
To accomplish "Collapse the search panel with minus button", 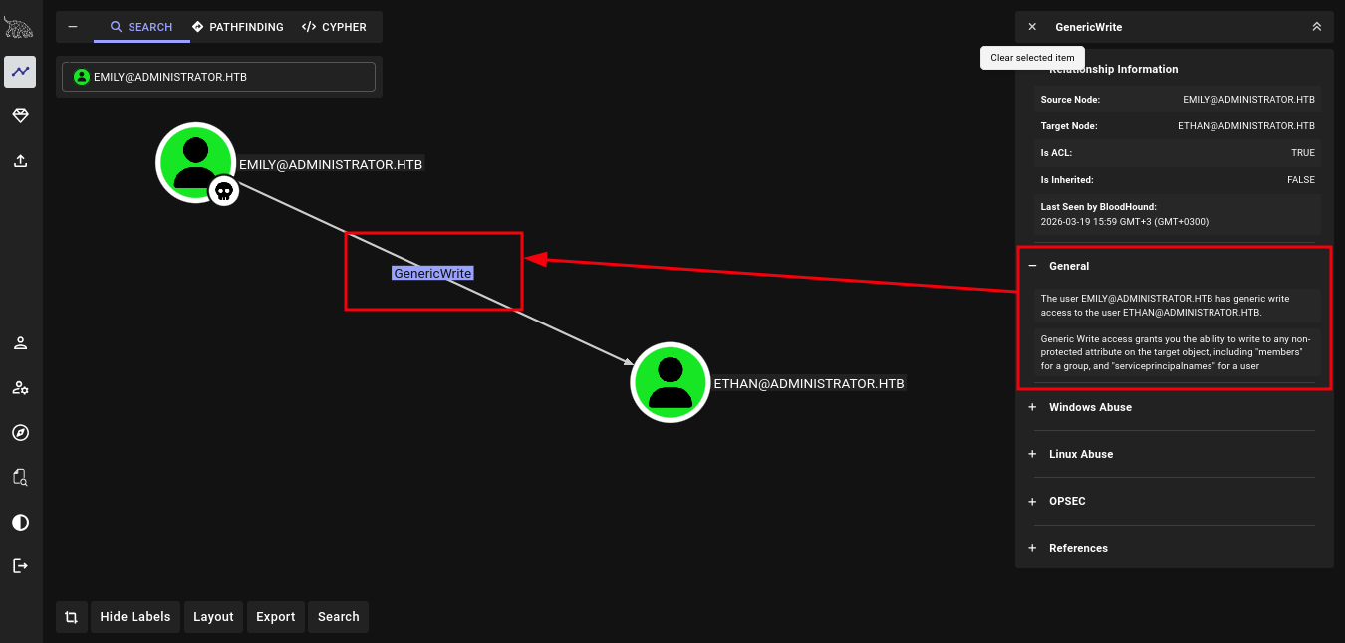I will tap(73, 27).
